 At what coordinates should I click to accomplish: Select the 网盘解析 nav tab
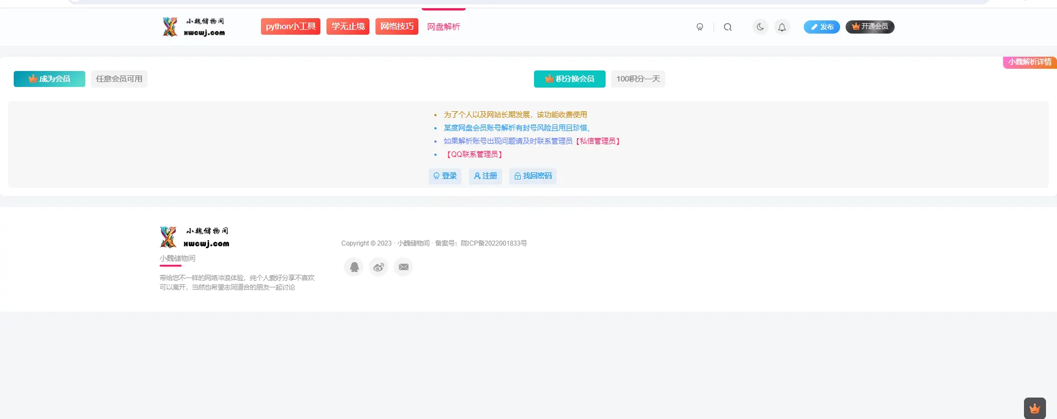pos(444,26)
